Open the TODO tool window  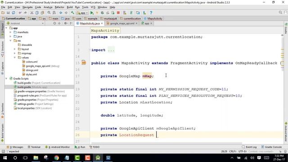pos(94,147)
